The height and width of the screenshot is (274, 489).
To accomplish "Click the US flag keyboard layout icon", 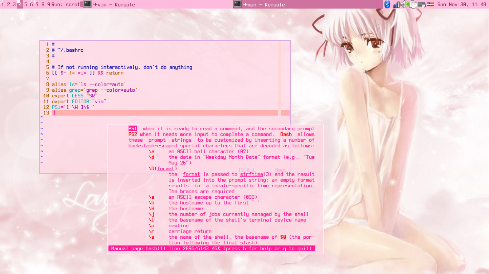I will 430,4.
